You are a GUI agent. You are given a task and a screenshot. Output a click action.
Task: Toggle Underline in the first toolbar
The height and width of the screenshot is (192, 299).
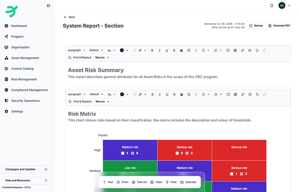(x=167, y=50)
